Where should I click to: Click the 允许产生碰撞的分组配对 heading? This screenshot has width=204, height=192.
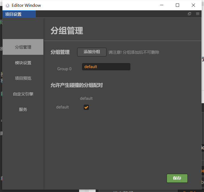[x=77, y=85]
